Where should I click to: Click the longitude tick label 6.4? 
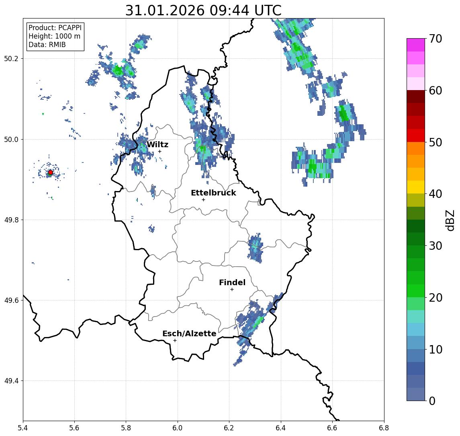click(x=281, y=428)
